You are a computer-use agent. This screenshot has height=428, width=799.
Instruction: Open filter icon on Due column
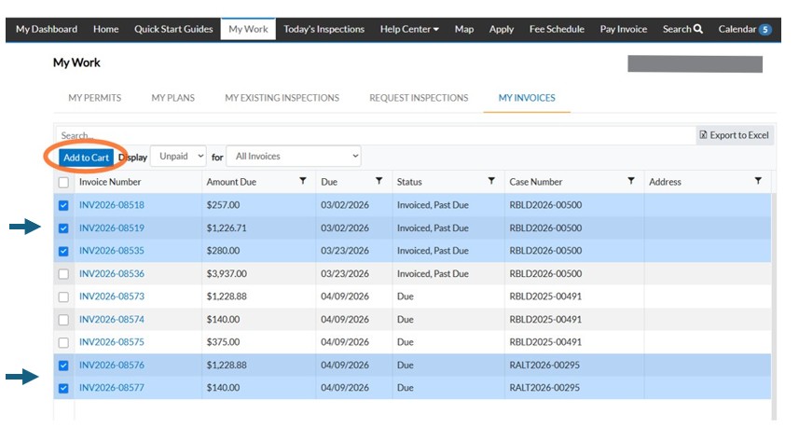(x=379, y=182)
